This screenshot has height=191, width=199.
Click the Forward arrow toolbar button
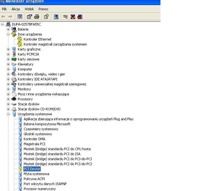(x=10, y=17)
